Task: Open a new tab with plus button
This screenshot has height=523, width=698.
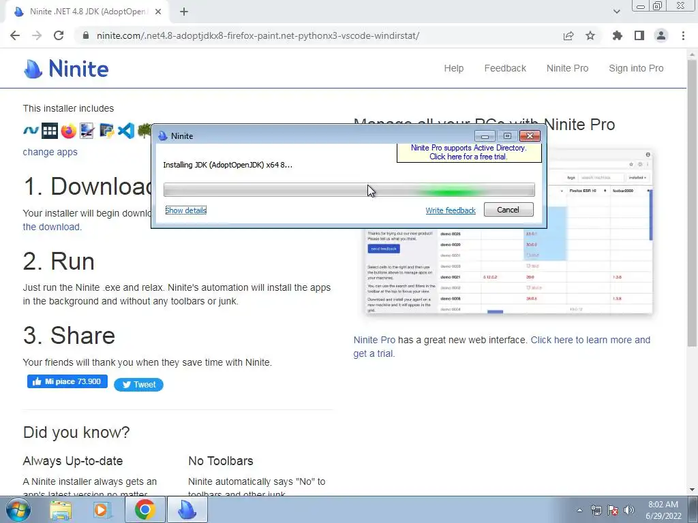Action: (x=184, y=12)
